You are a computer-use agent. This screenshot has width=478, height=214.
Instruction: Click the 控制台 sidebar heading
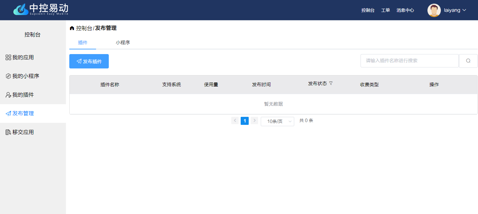(x=32, y=35)
